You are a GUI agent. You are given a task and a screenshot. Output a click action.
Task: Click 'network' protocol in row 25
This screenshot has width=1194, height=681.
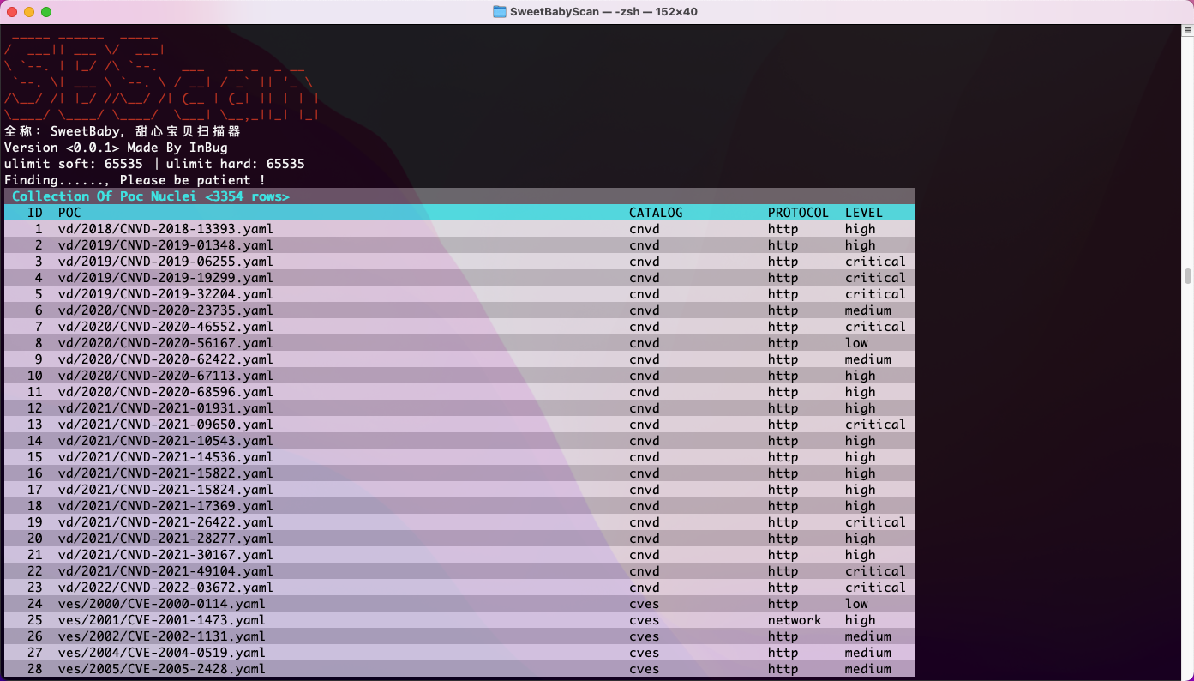coord(795,620)
